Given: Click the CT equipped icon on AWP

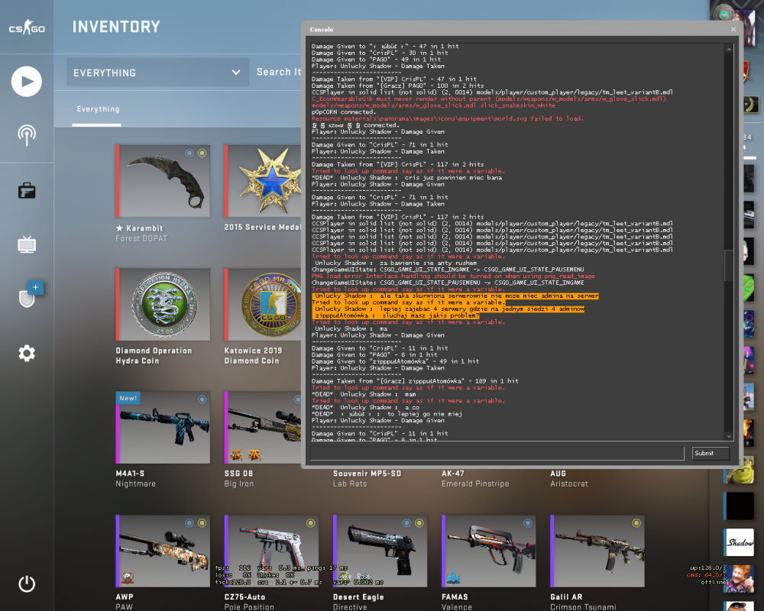Looking at the screenshot, I should (x=189, y=523).
